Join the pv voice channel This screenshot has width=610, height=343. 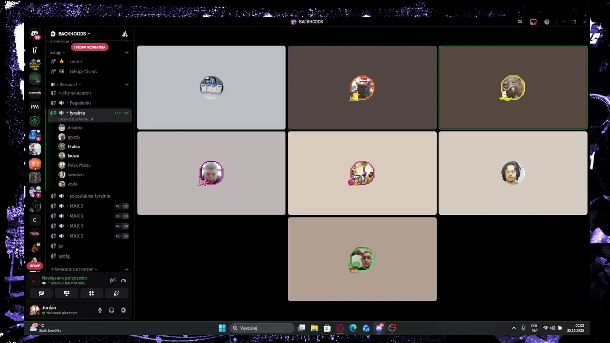click(x=90, y=246)
